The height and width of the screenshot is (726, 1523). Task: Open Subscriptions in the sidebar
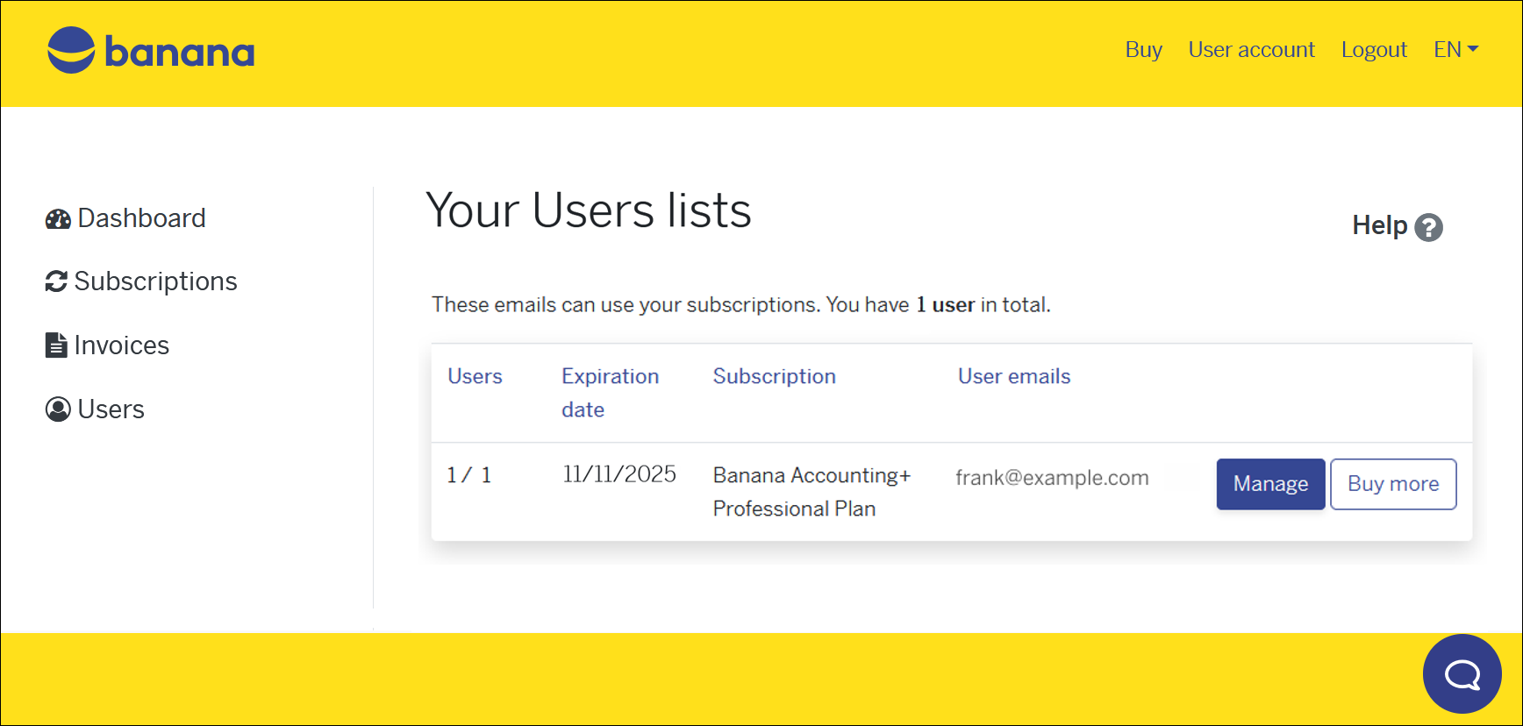coord(141,281)
